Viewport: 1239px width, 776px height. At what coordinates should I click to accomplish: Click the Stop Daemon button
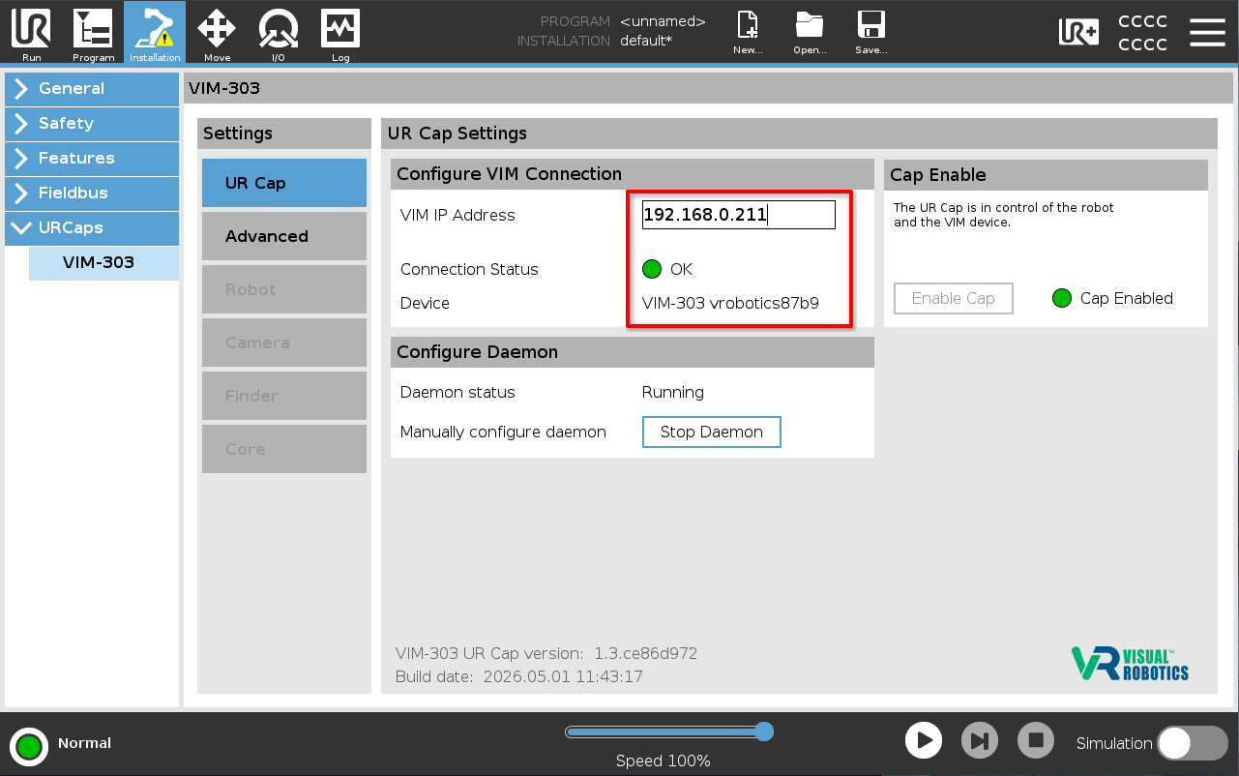point(712,432)
